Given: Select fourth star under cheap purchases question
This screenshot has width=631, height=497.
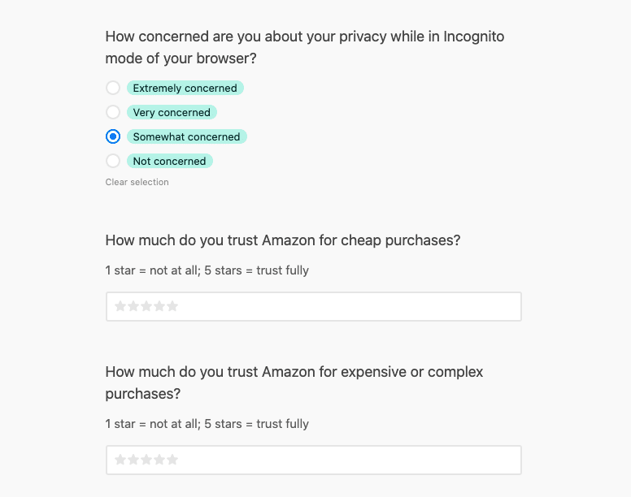Looking at the screenshot, I should (159, 306).
